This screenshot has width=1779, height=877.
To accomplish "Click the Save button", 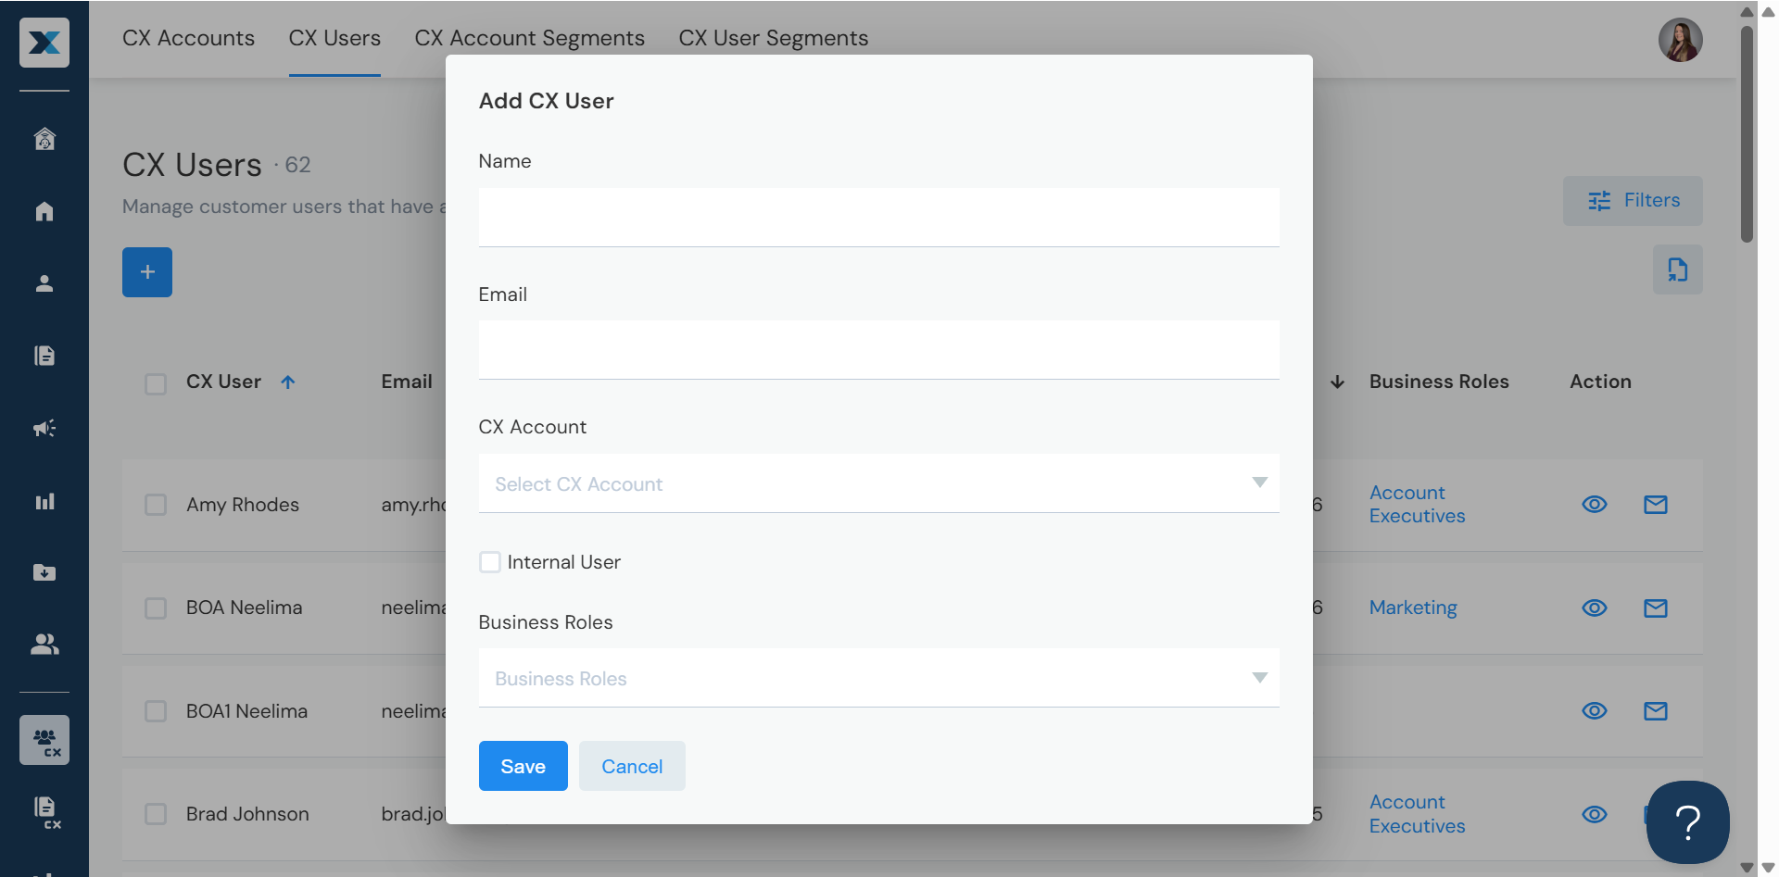I will 523,766.
